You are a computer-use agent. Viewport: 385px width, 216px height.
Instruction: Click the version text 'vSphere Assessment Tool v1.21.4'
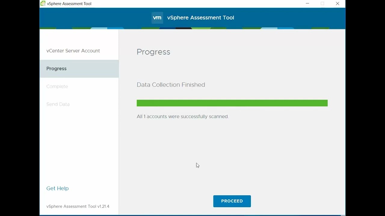point(78,206)
